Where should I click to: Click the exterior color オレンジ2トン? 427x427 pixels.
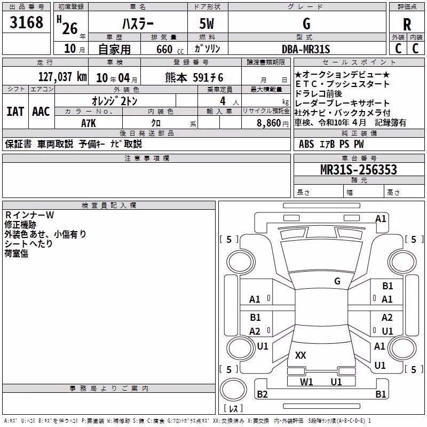(x=114, y=101)
